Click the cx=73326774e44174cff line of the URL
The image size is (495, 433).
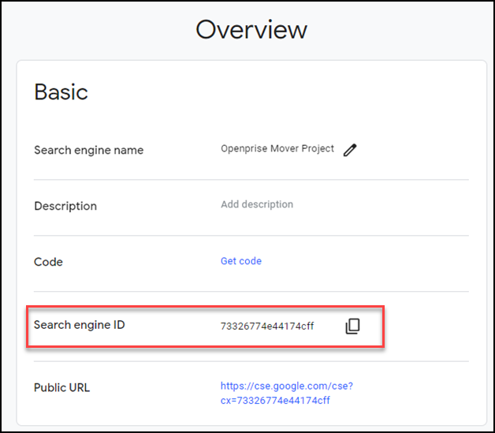coord(275,401)
